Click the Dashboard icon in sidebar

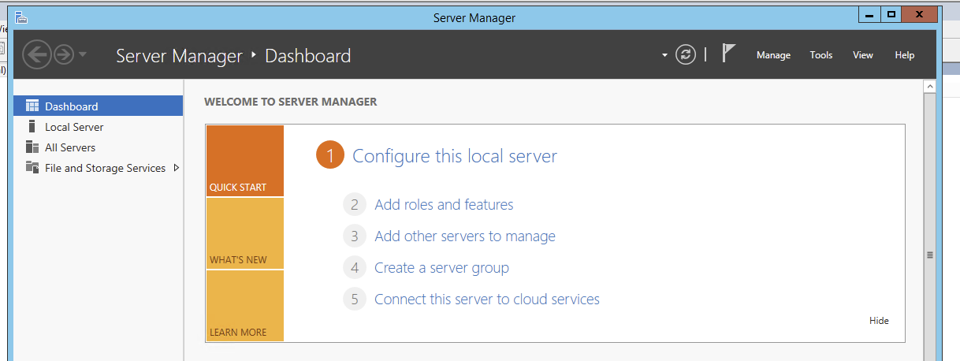point(32,106)
